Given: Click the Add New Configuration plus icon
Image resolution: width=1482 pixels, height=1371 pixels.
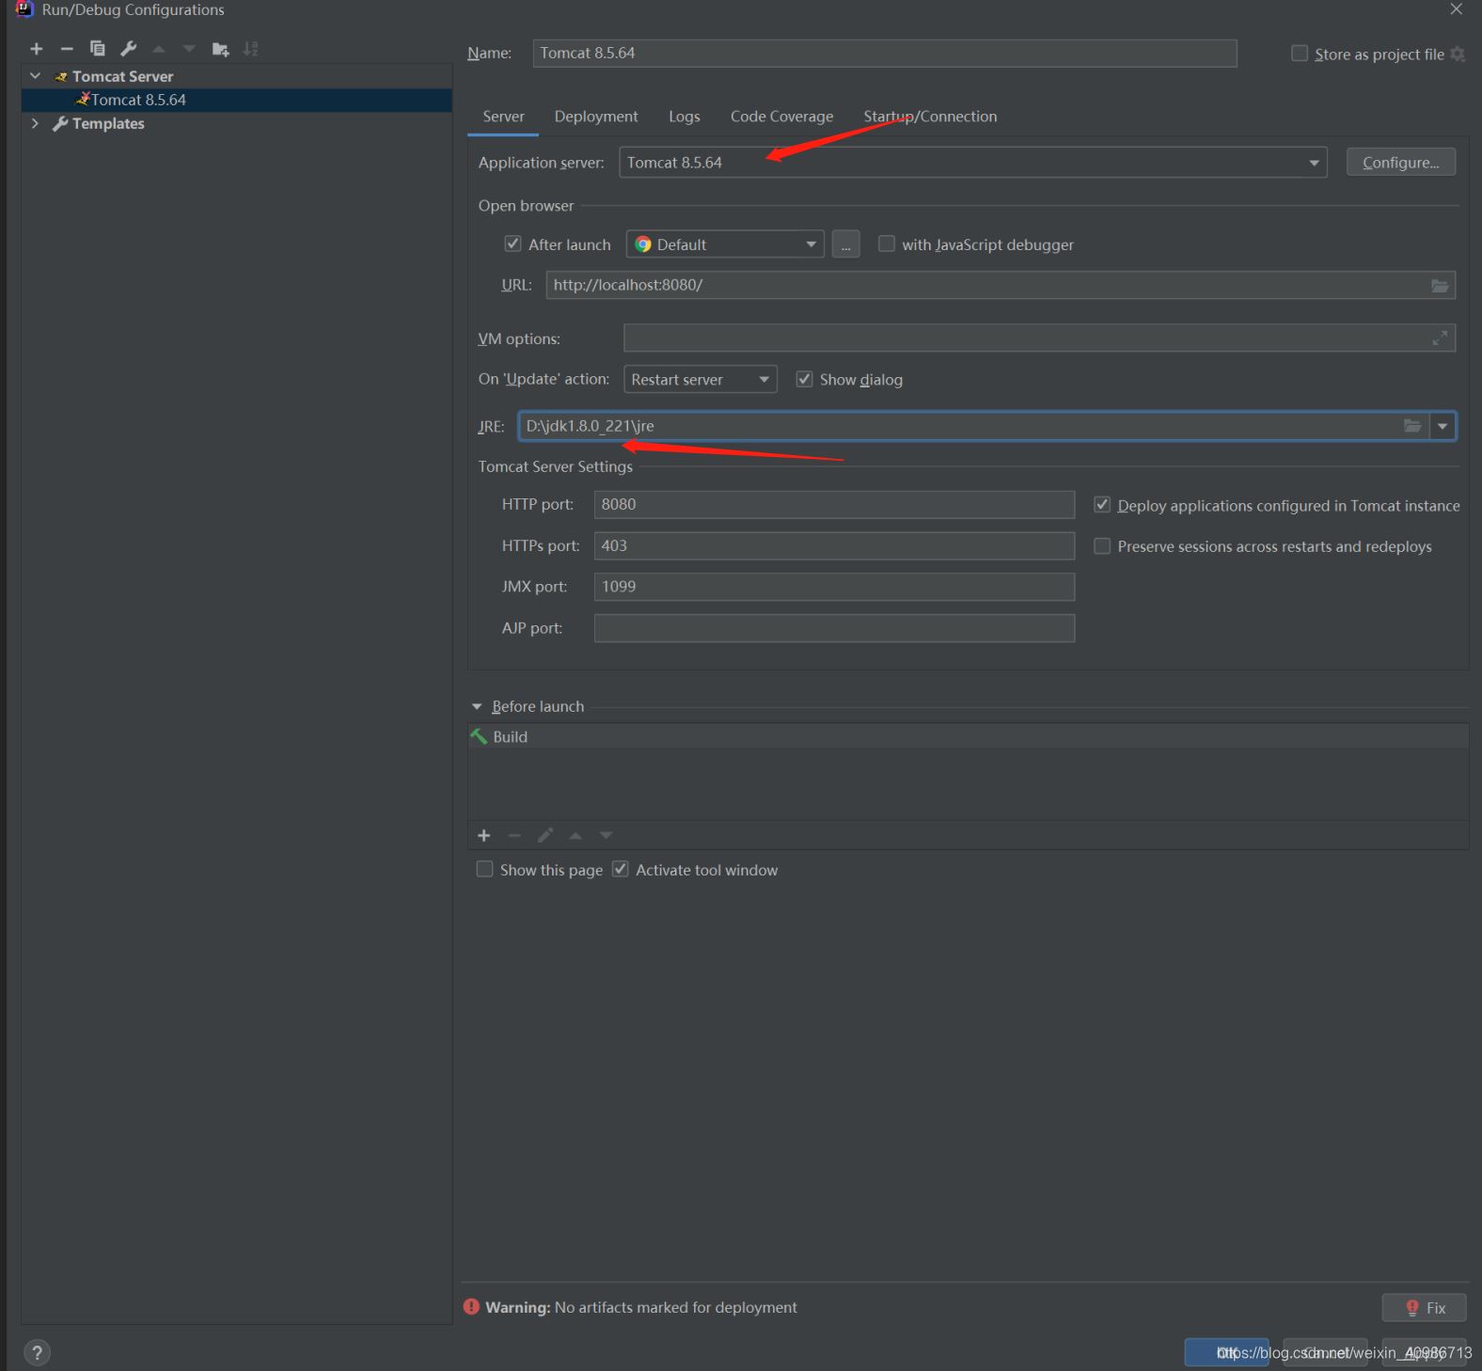Looking at the screenshot, I should [37, 49].
